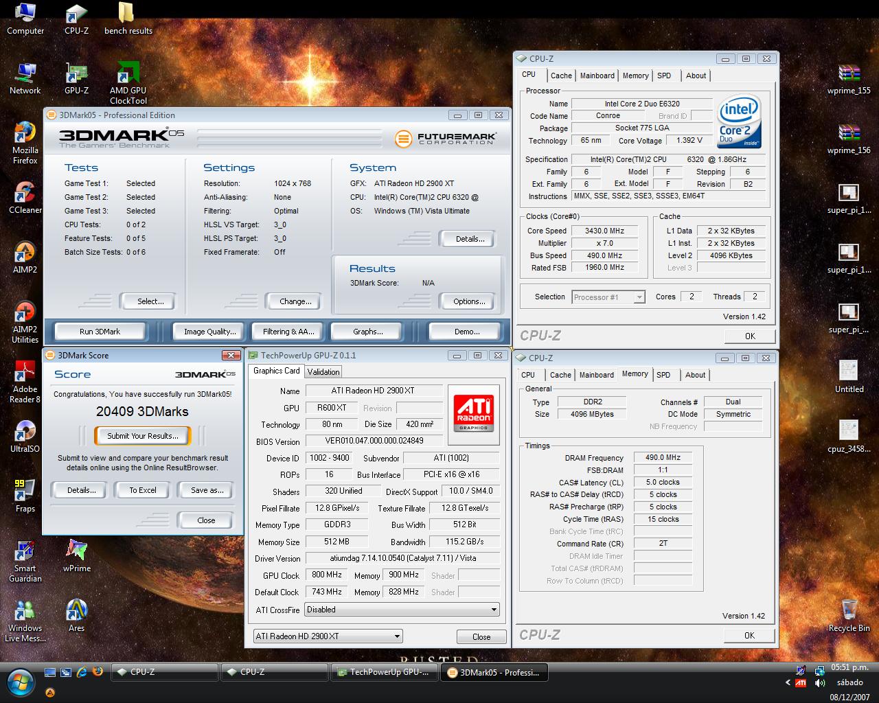Open wprime_155 archive on desktop
Image resolution: width=879 pixels, height=703 pixels.
click(x=849, y=79)
